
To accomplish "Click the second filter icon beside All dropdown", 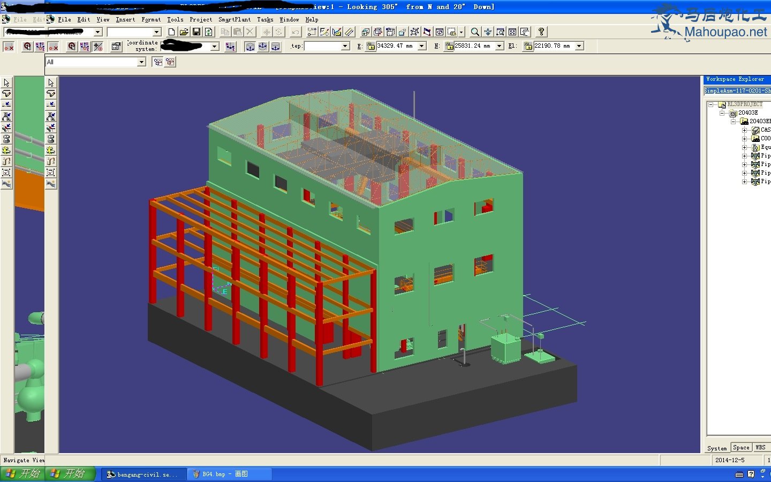I will click(x=170, y=62).
